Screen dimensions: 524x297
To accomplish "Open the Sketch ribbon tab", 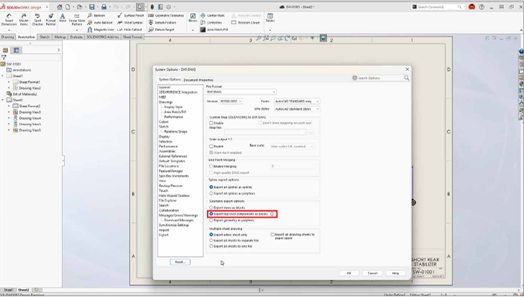I will point(45,37).
